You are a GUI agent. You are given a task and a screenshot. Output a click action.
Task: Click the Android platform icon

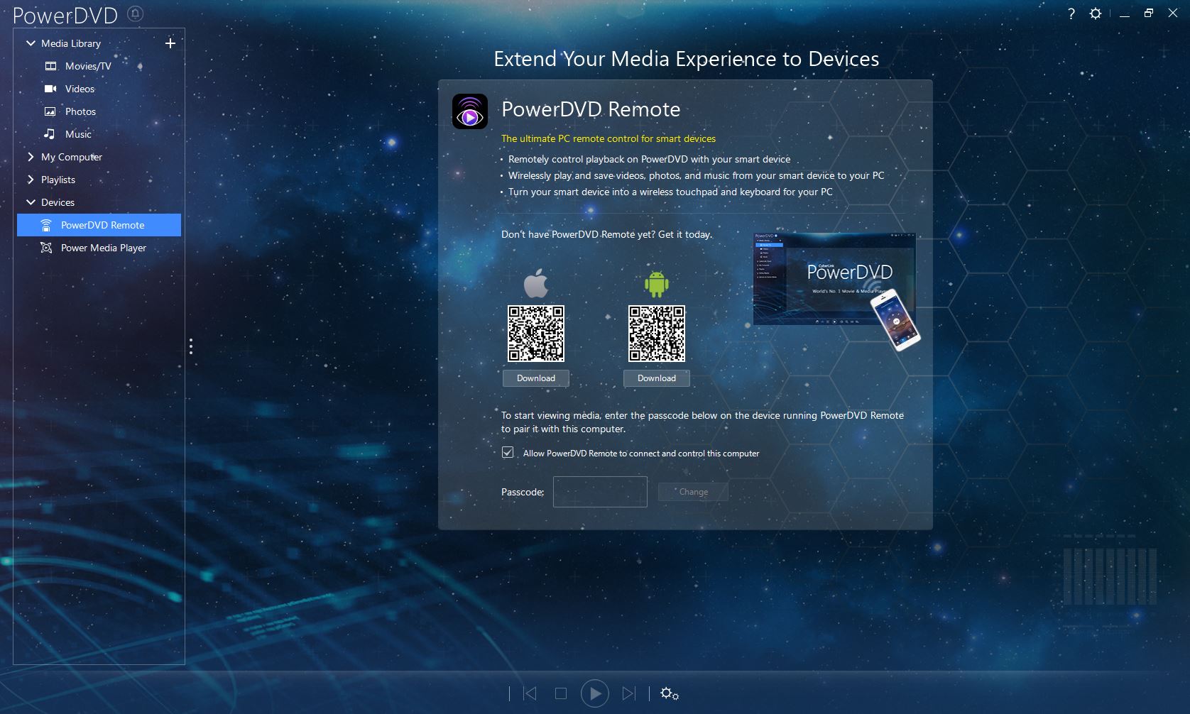click(x=656, y=282)
